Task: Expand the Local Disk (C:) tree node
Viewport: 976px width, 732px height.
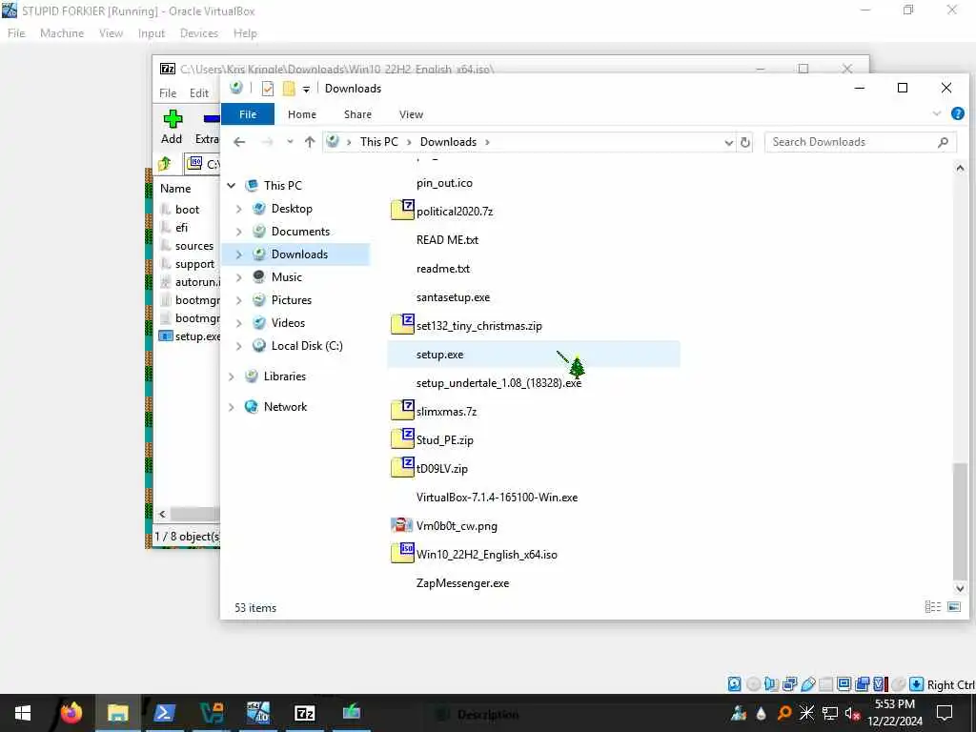Action: coord(238,346)
